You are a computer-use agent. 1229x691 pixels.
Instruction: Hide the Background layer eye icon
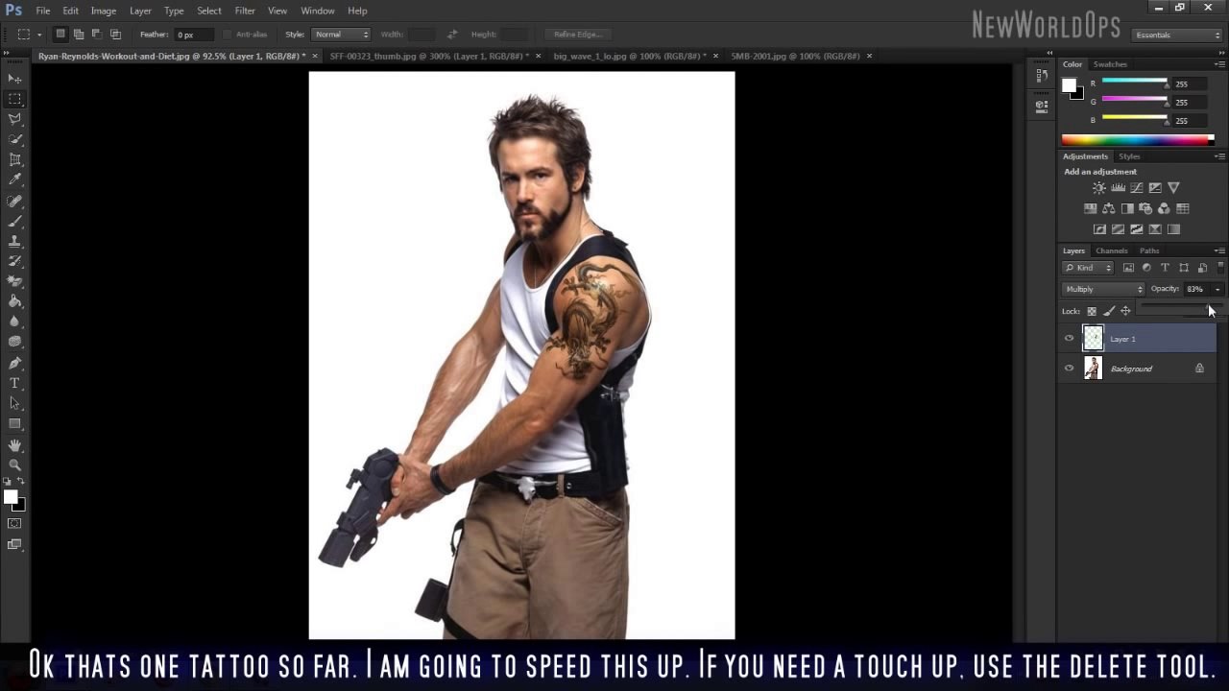tap(1069, 368)
